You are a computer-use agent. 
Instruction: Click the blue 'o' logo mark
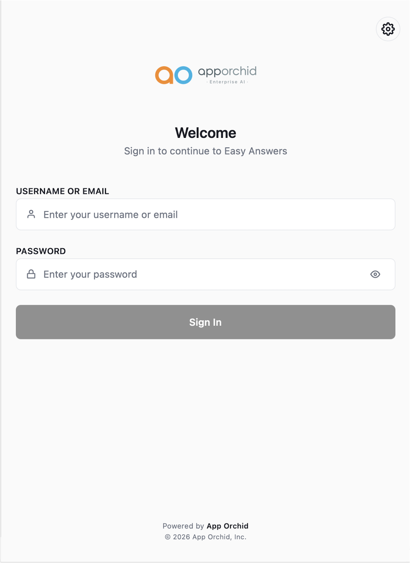183,75
